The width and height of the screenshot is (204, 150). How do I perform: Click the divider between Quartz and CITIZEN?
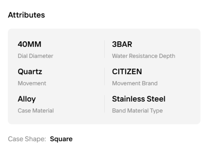[105, 77]
